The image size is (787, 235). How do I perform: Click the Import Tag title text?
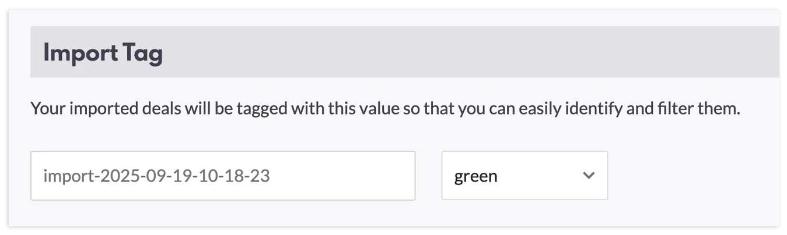coord(103,54)
